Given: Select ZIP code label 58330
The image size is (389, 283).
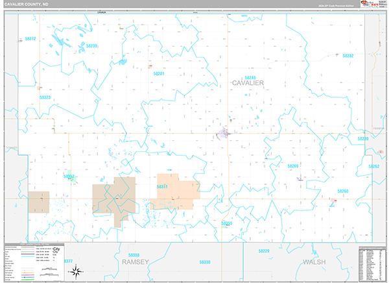Looking at the screenshot, I should coord(205,262).
